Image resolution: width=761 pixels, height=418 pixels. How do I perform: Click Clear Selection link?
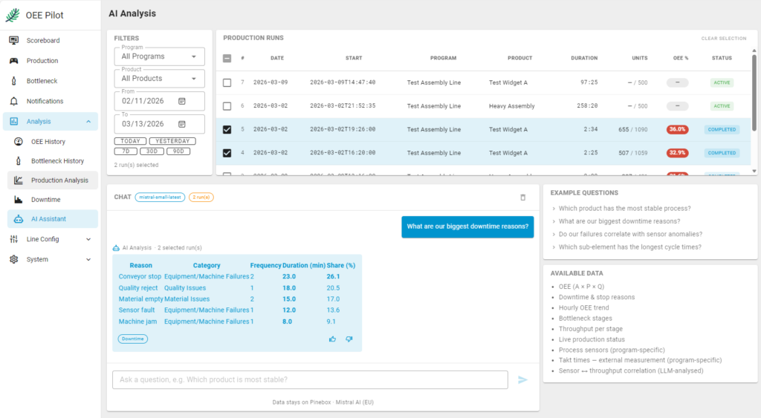723,39
